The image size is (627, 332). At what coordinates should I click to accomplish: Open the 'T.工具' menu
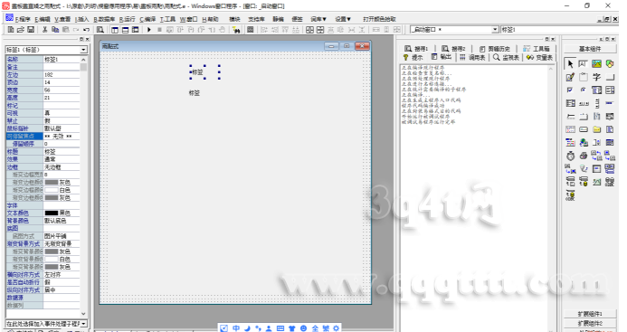pos(168,19)
